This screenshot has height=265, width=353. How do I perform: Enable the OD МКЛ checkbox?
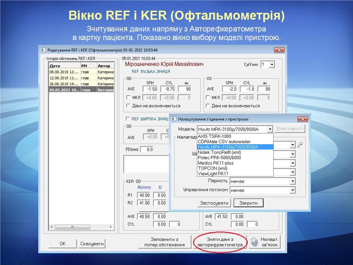[x=129, y=98]
